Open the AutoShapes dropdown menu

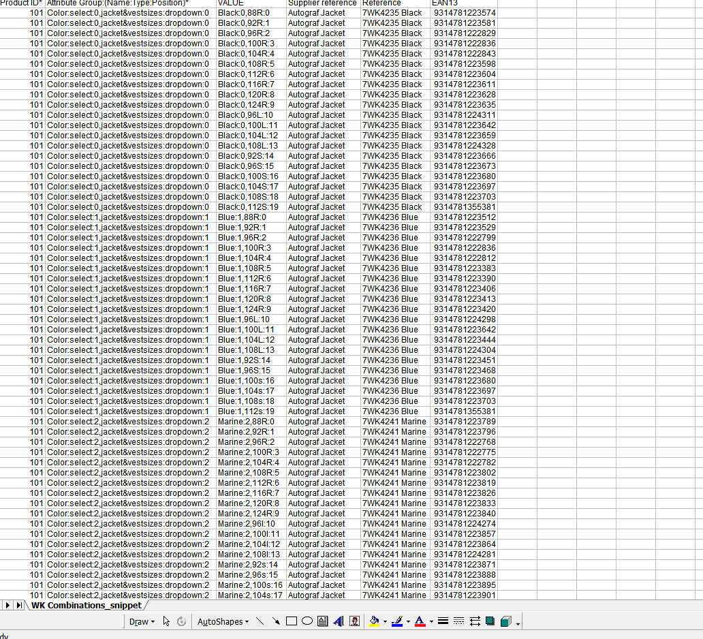[x=223, y=621]
